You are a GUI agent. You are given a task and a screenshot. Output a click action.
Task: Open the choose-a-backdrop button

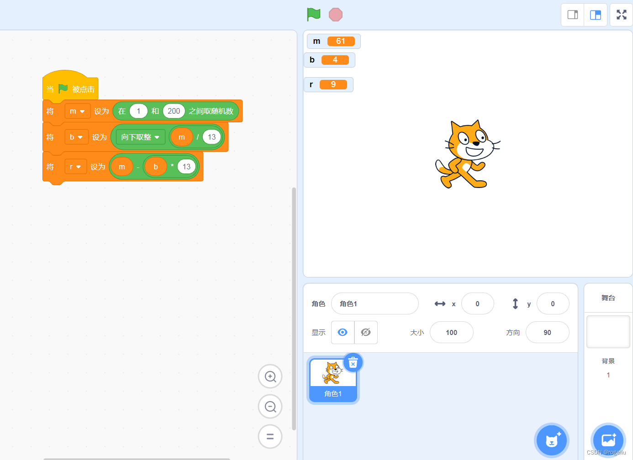608,440
